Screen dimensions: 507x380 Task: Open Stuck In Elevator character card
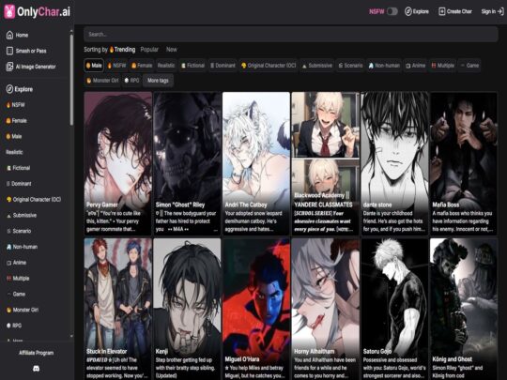[x=117, y=310]
